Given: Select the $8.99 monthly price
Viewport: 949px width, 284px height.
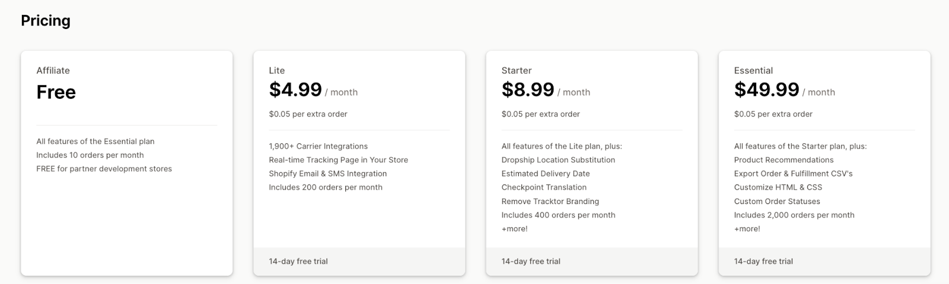Looking at the screenshot, I should coord(528,90).
